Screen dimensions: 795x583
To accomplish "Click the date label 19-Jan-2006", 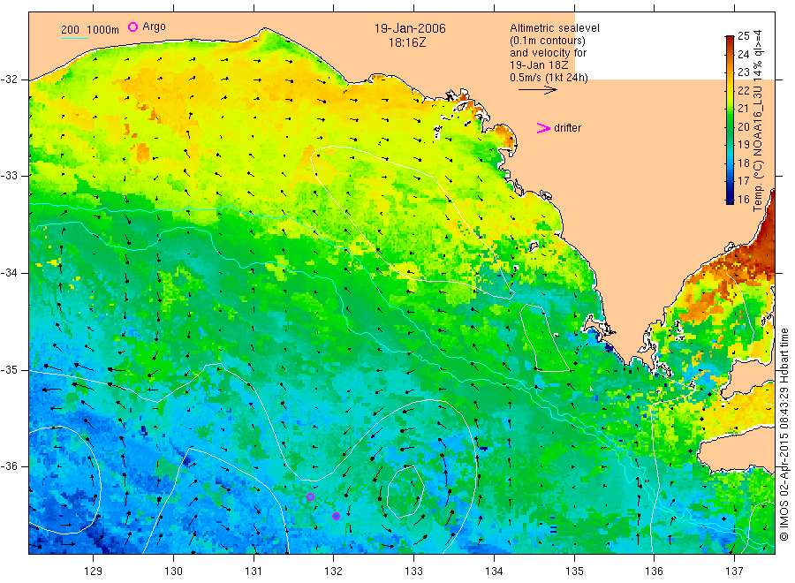I will (x=410, y=28).
